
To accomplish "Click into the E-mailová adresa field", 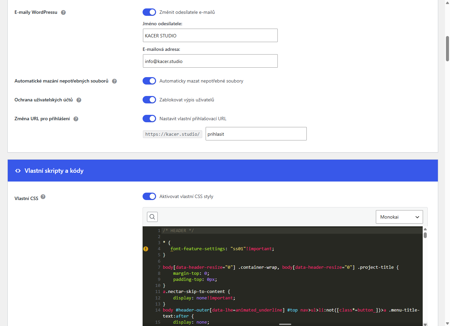I will [x=210, y=61].
